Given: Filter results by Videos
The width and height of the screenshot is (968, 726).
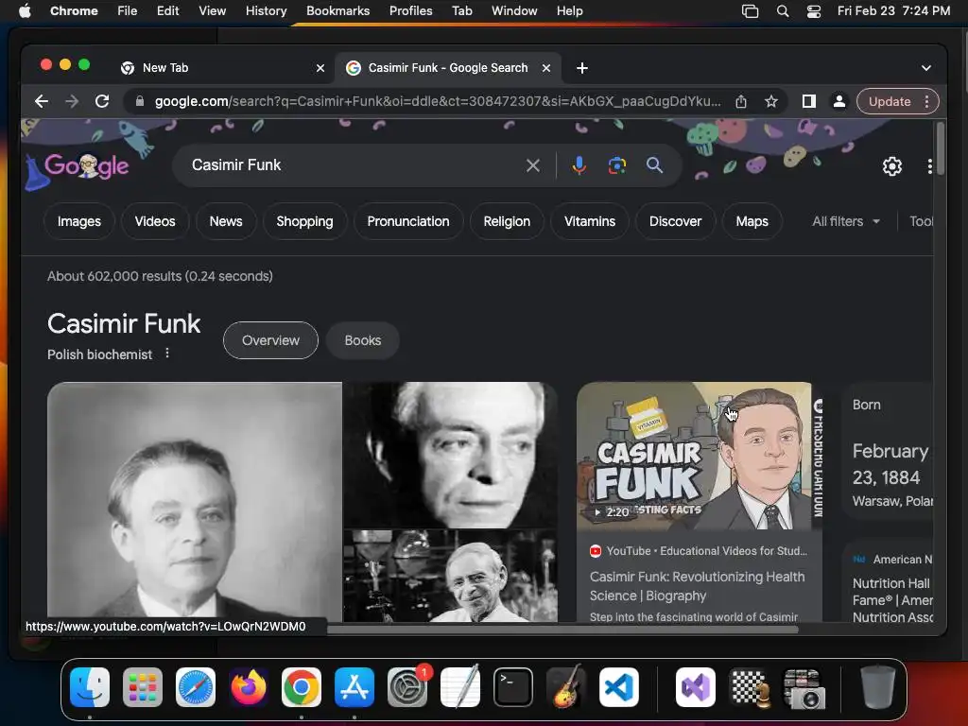Looking at the screenshot, I should coord(155,221).
